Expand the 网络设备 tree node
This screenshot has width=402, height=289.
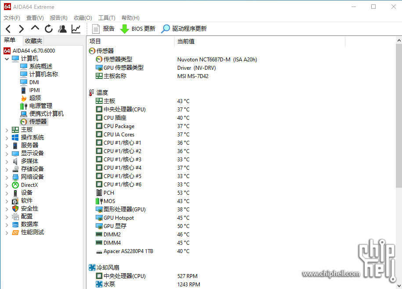point(7,178)
